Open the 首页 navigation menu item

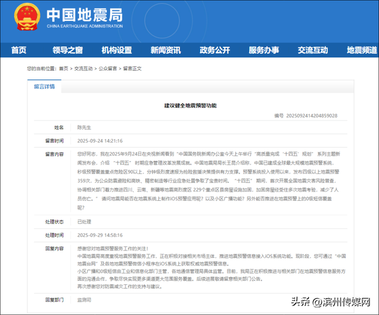coord(18,50)
